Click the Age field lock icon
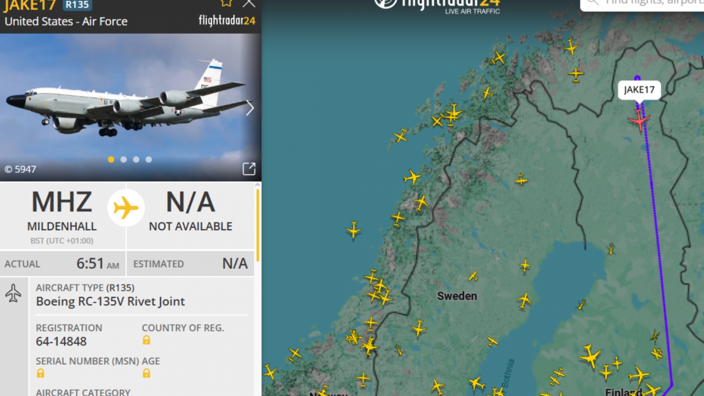The height and width of the screenshot is (396, 704). coord(147,374)
